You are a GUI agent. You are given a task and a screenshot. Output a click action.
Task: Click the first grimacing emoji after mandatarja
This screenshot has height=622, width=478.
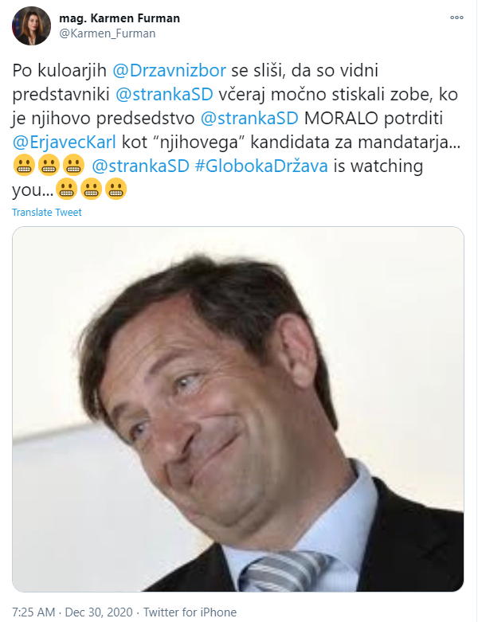click(x=24, y=166)
